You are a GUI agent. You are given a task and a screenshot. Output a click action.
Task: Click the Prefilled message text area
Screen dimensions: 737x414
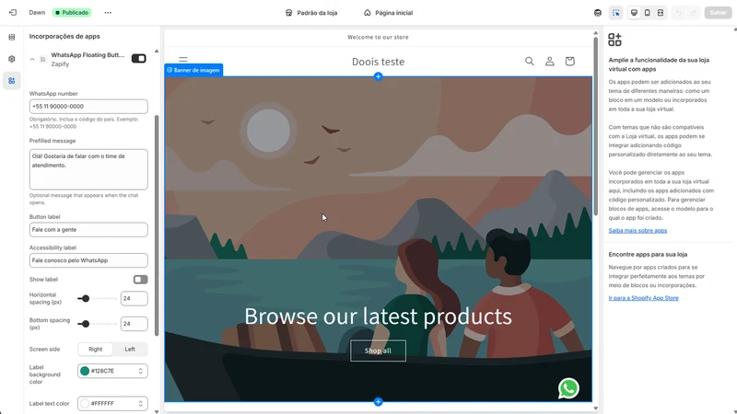click(x=88, y=169)
